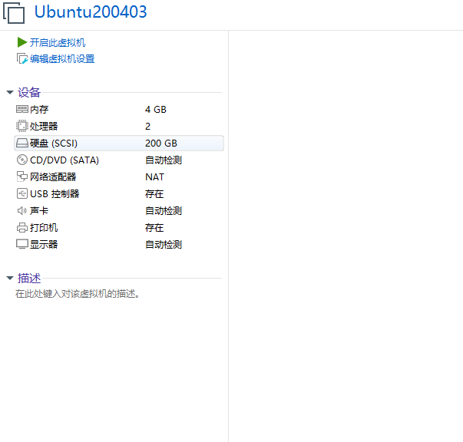Select the 声卡 device label

(39, 211)
